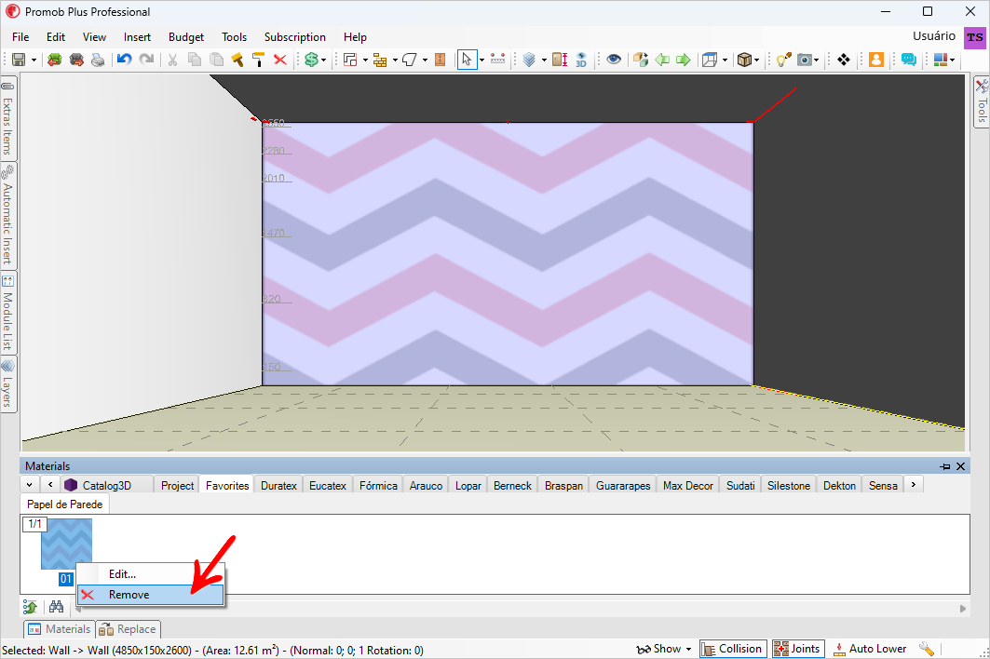
Task: Open the Budget menu
Action: (186, 37)
